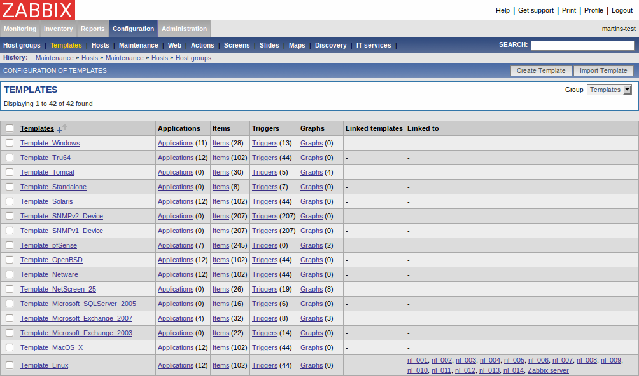Open the Inventory tab
Image resolution: width=639 pixels, height=376 pixels.
[x=59, y=29]
